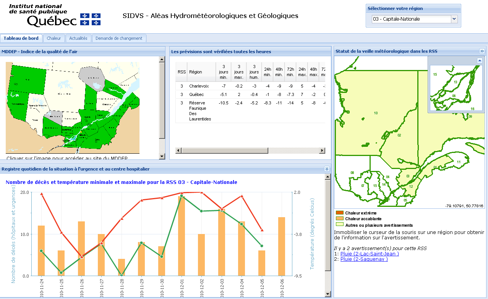Select the 03 - Capitale-Nationale combo box
The height and width of the screenshot is (299, 488).
415,19
